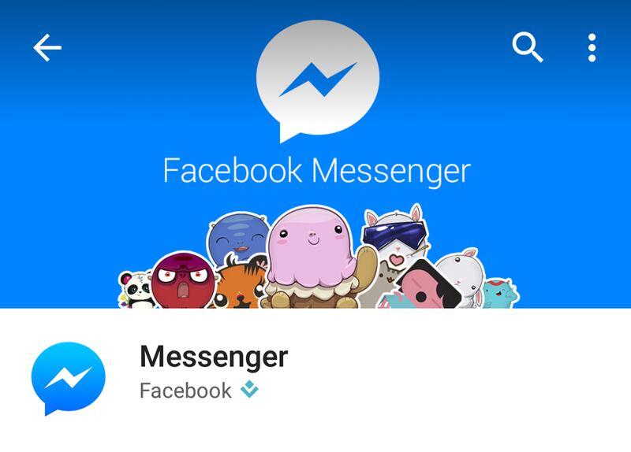Click the angry red ball sticker

pos(183,280)
